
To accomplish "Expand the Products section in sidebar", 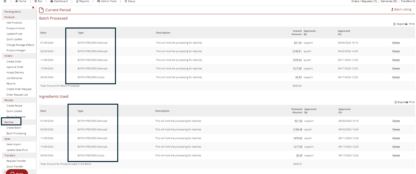I will 9,17.
